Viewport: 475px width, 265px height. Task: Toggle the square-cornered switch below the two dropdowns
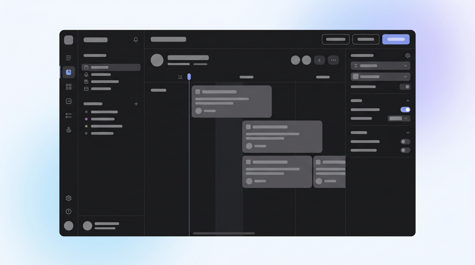405,87
